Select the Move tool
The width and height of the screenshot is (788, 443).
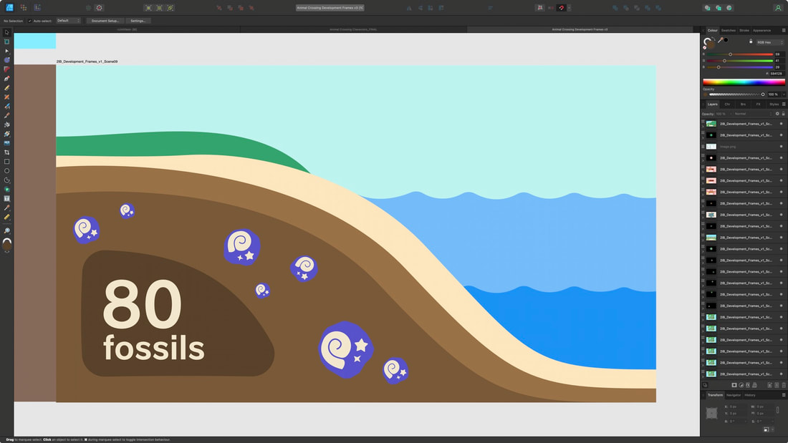[6, 33]
